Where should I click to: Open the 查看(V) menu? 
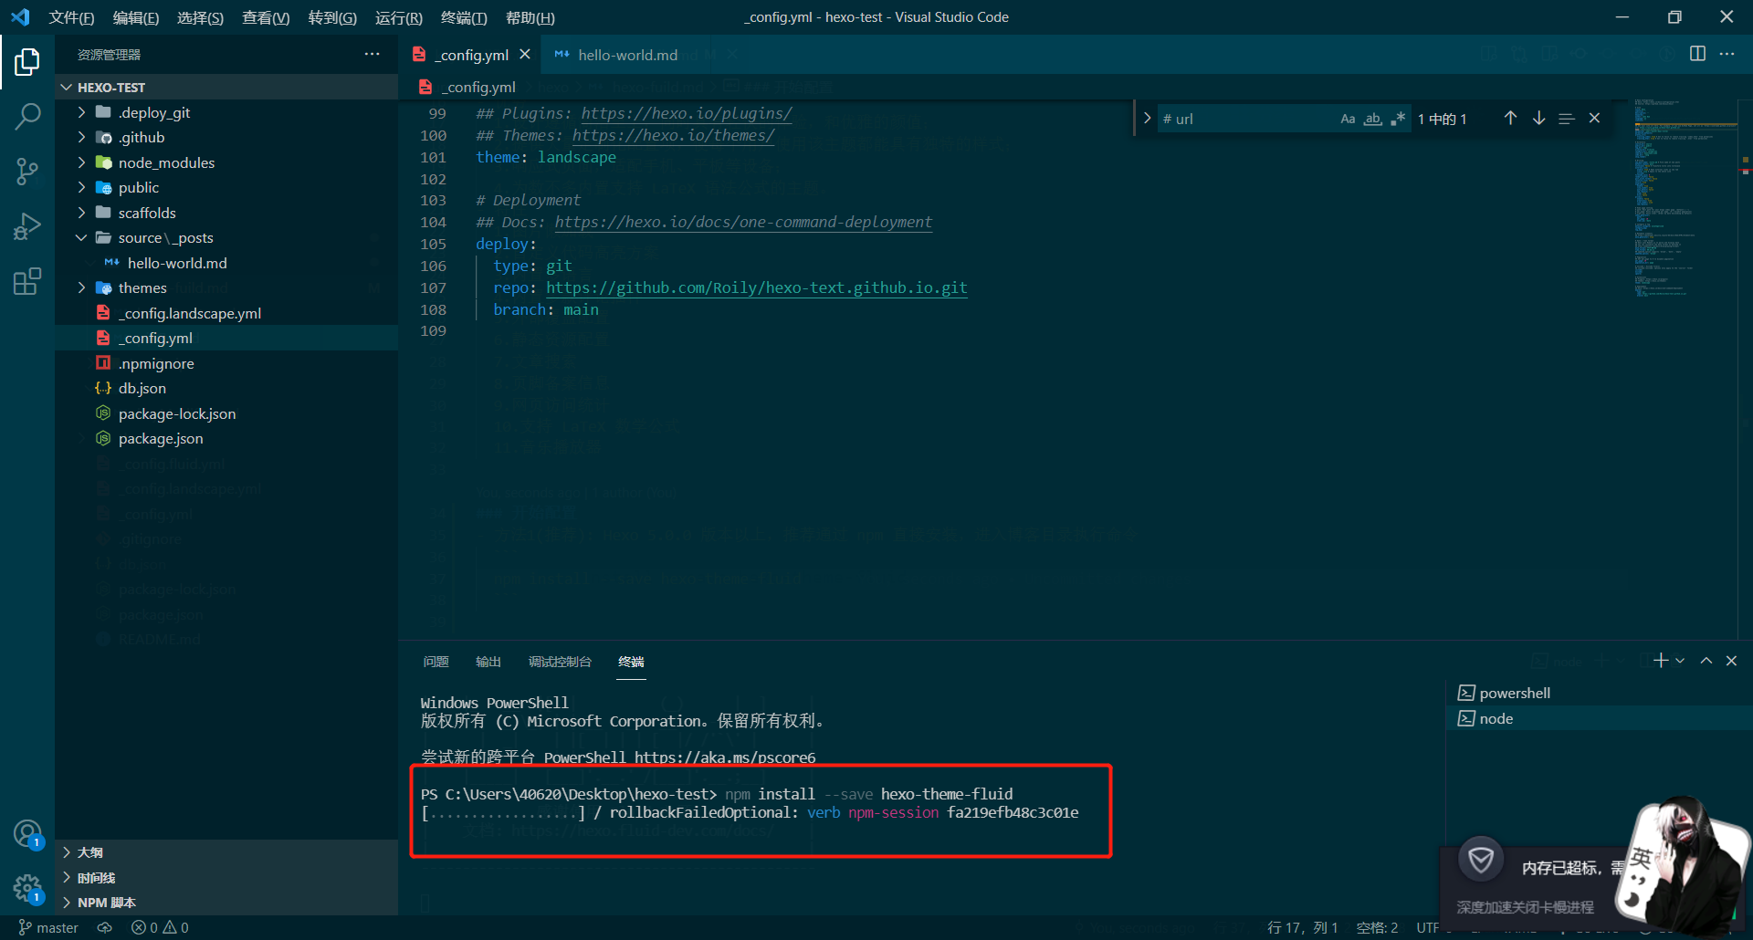tap(266, 17)
